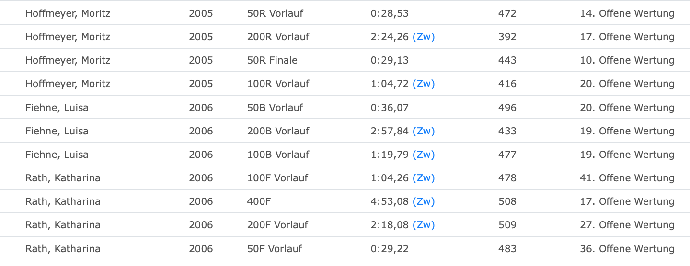This screenshot has width=690, height=266.
Task: Click points value 508 in 400F row
Action: [x=507, y=201]
